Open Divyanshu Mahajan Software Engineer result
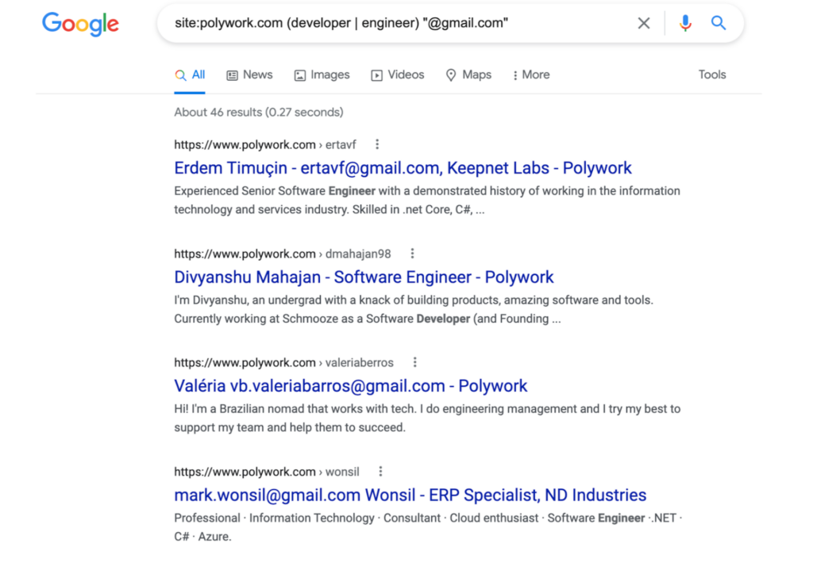813x570 pixels. click(x=364, y=277)
